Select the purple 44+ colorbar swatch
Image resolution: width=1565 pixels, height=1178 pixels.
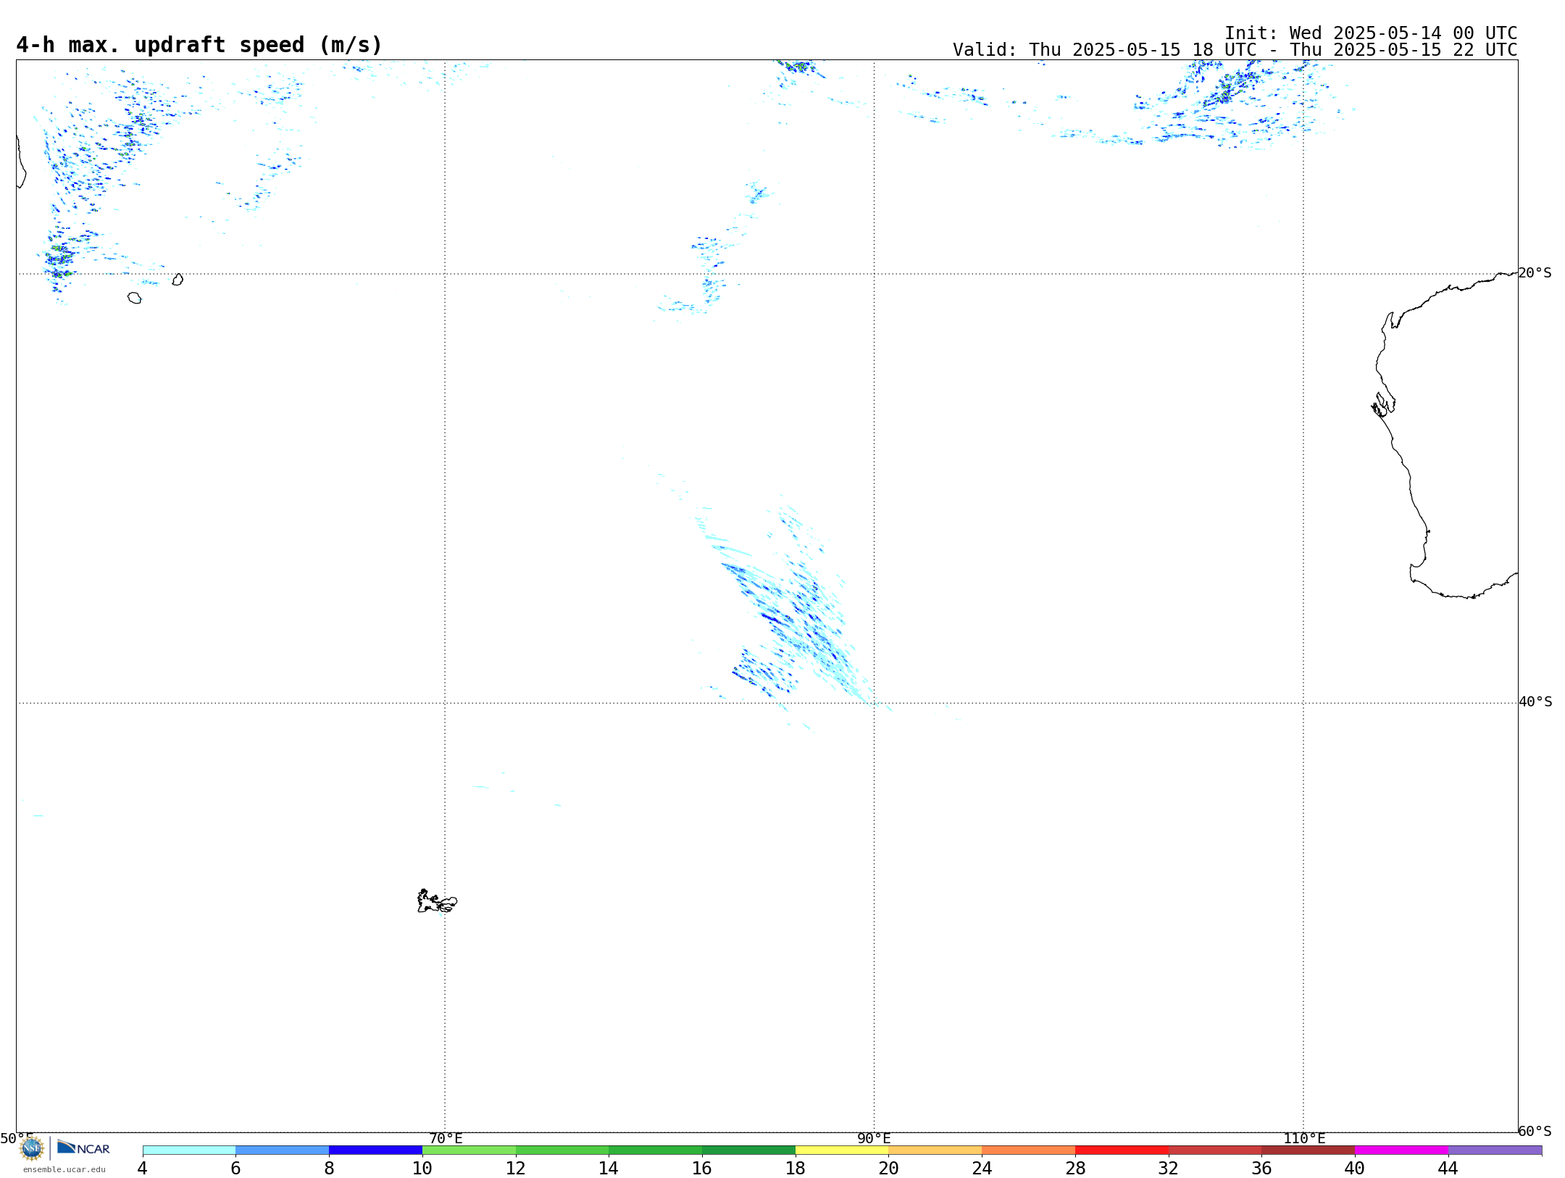(x=1495, y=1150)
